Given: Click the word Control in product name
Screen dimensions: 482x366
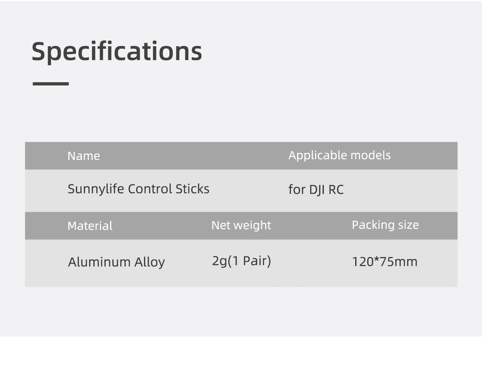Looking at the screenshot, I should click(x=150, y=189).
